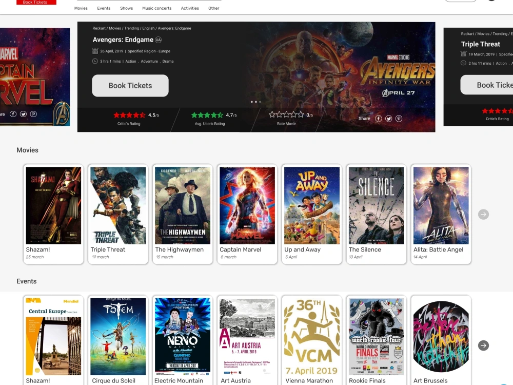Open the Events menu
513x385 pixels.
coord(104,8)
